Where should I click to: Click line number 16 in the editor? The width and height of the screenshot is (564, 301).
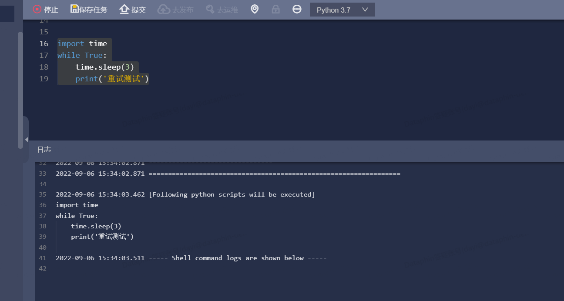[44, 43]
